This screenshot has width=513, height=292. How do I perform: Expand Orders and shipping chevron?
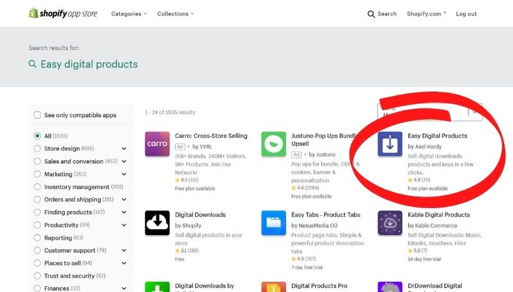pos(124,199)
